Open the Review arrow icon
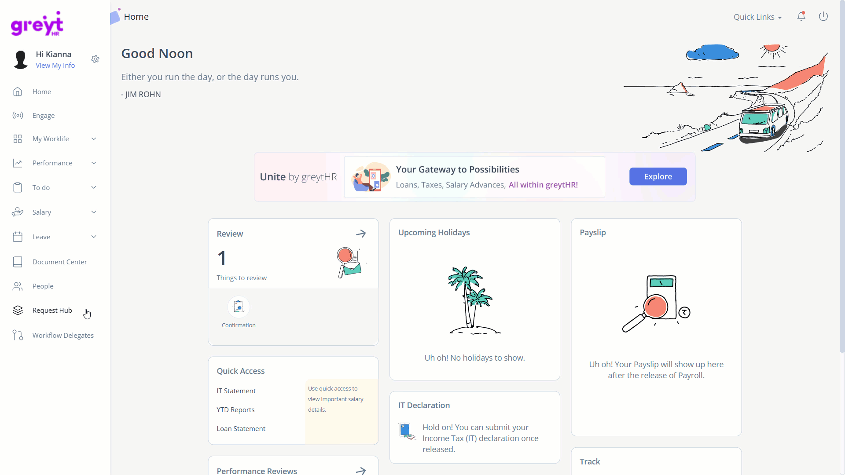Screen dimensions: 845x475 (x=361, y=234)
